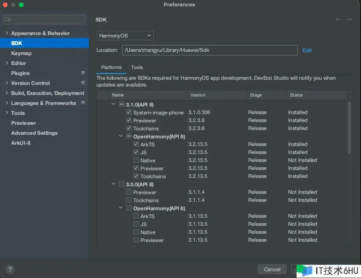
Task: Click the search magnifier icon in Preferences
Action: tap(8, 20)
